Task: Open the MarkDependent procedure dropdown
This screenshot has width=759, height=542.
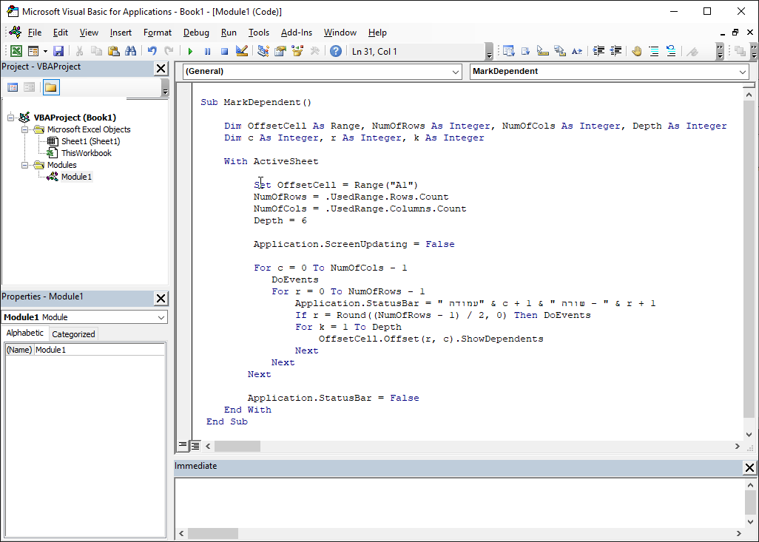Action: tap(609, 72)
